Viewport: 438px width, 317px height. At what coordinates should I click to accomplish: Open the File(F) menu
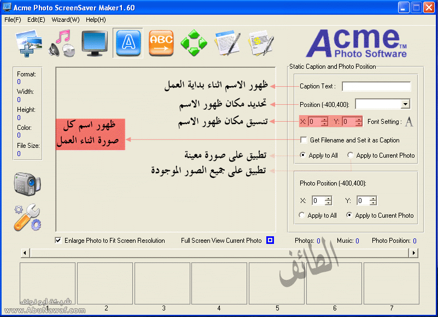[x=13, y=20]
